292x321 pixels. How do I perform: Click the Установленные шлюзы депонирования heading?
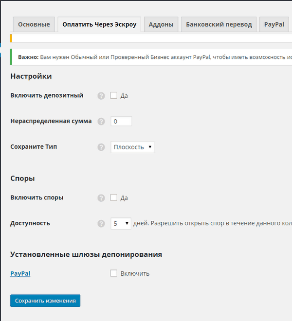(86, 254)
